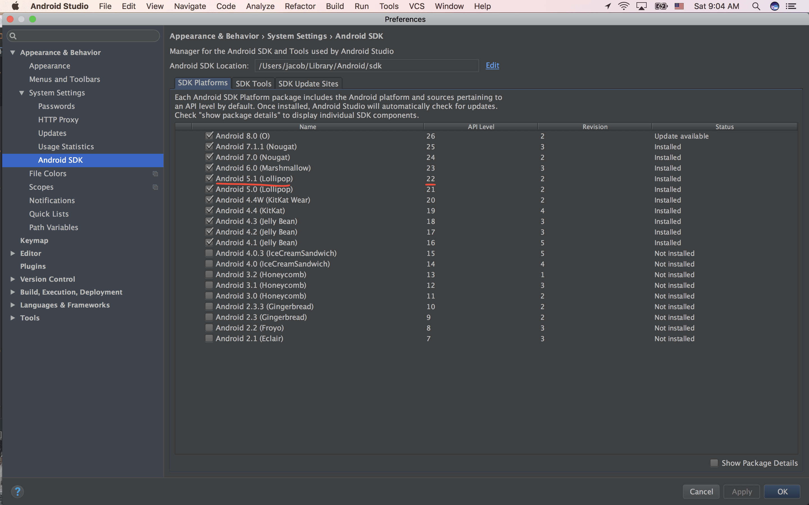The width and height of the screenshot is (809, 505).
Task: Open Plugins settings page
Action: click(x=33, y=266)
